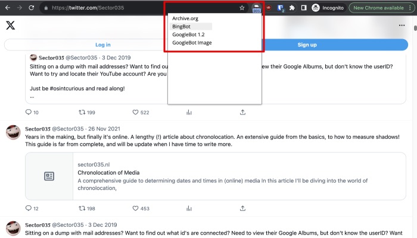Reply to the tweet with 12 replies

[32, 208]
